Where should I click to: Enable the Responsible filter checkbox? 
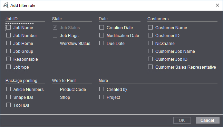[8, 59]
